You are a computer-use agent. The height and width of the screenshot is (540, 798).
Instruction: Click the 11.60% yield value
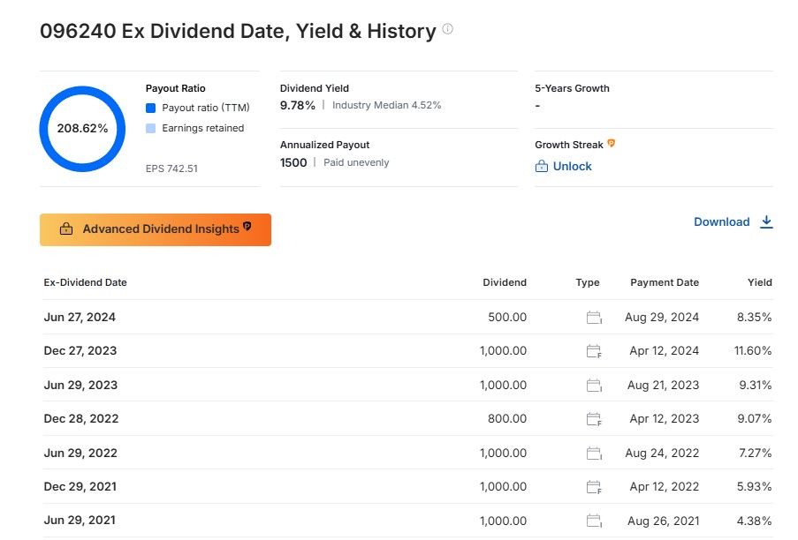coord(753,350)
